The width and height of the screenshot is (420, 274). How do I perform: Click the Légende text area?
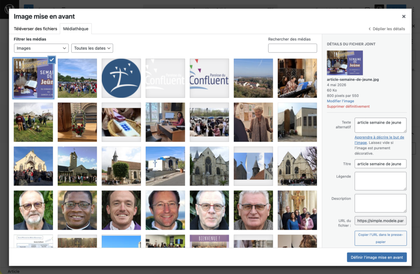click(380, 181)
